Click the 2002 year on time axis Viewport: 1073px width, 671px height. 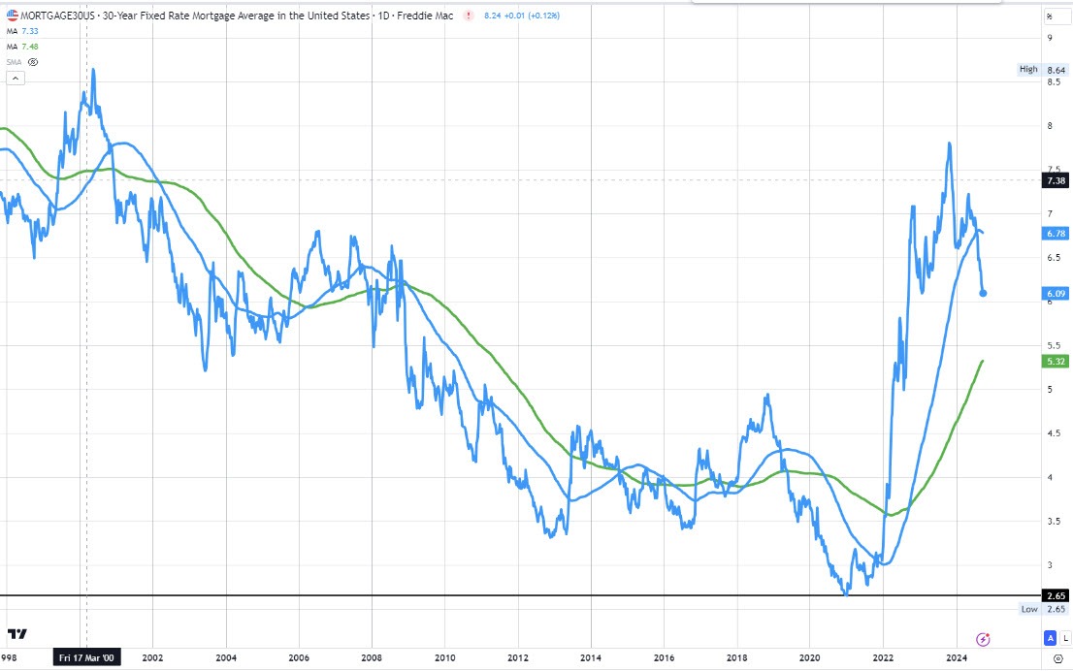point(152,658)
